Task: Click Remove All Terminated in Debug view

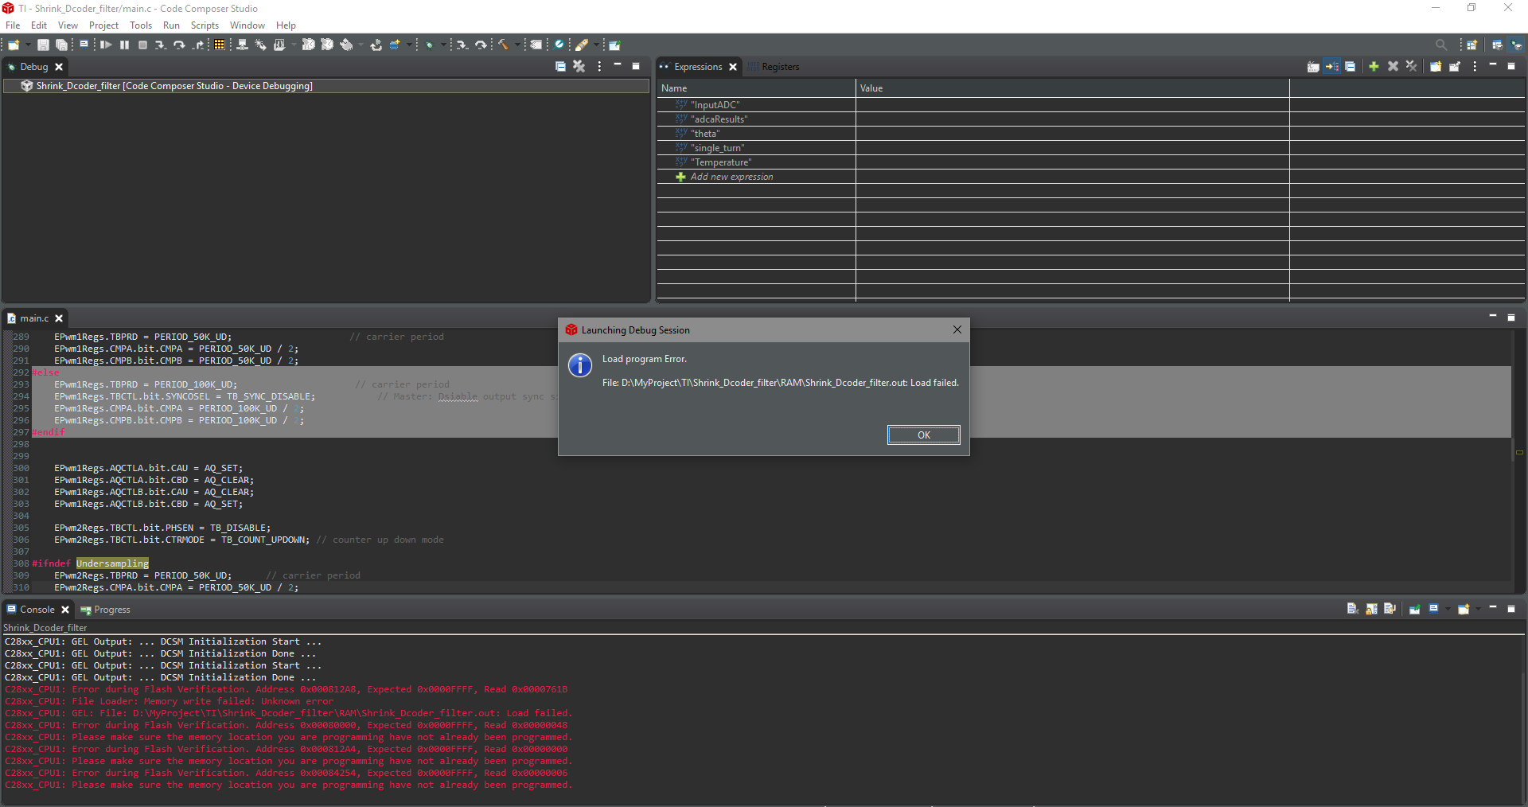Action: [x=579, y=67]
